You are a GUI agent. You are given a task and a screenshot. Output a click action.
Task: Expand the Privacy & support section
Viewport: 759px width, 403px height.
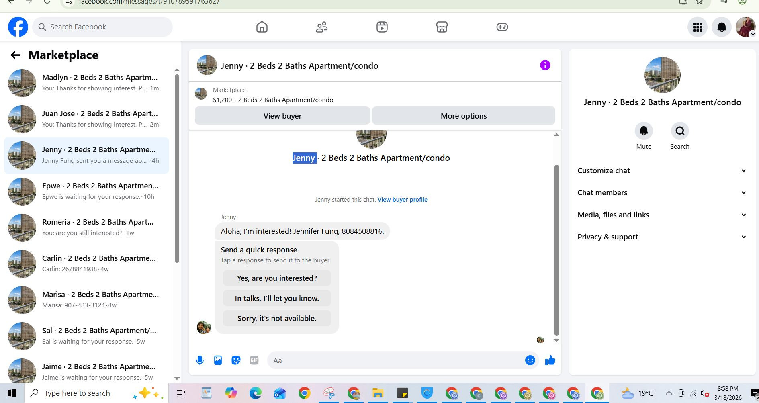662,237
